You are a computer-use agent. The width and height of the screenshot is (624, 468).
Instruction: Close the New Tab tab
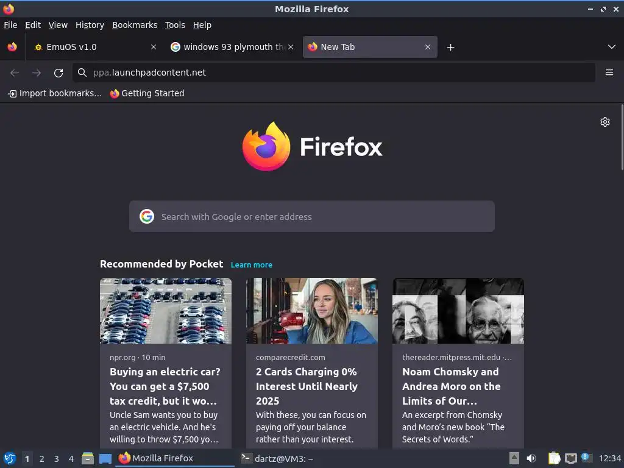tap(427, 47)
